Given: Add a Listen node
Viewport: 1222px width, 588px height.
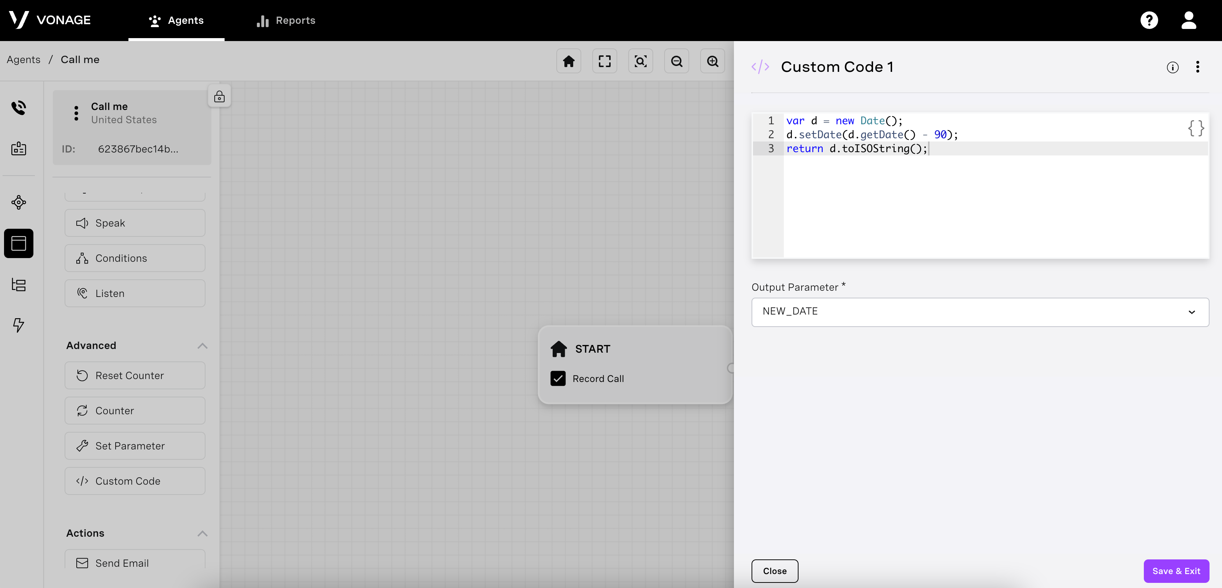Looking at the screenshot, I should click(135, 293).
